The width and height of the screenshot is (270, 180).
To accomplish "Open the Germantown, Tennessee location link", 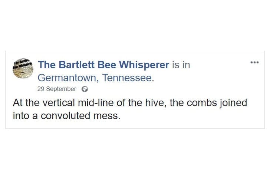I will tap(96, 78).
